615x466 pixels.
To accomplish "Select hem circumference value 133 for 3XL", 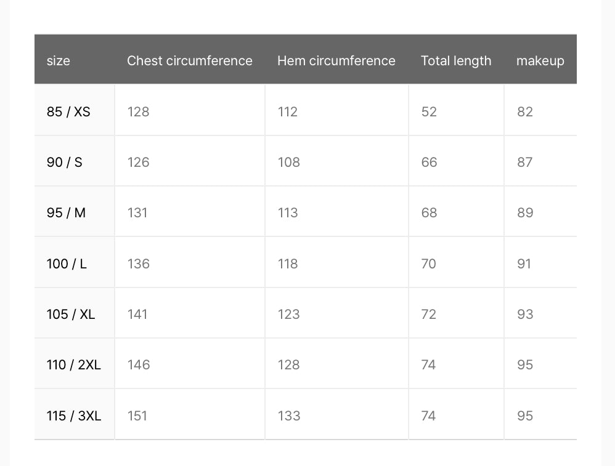I will (289, 416).
